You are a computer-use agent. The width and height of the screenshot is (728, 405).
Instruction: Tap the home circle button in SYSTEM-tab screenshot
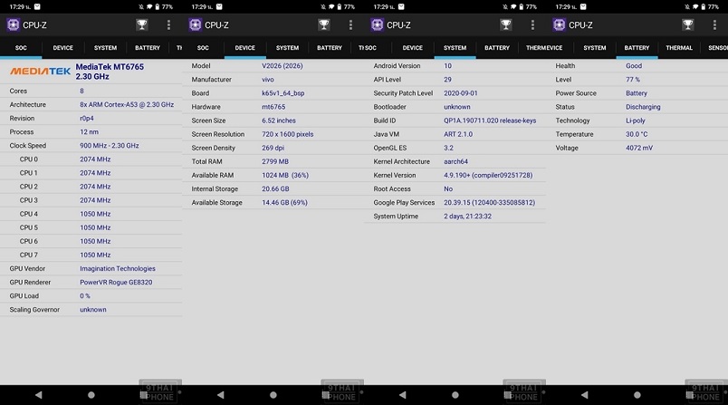pyautogui.click(x=455, y=395)
